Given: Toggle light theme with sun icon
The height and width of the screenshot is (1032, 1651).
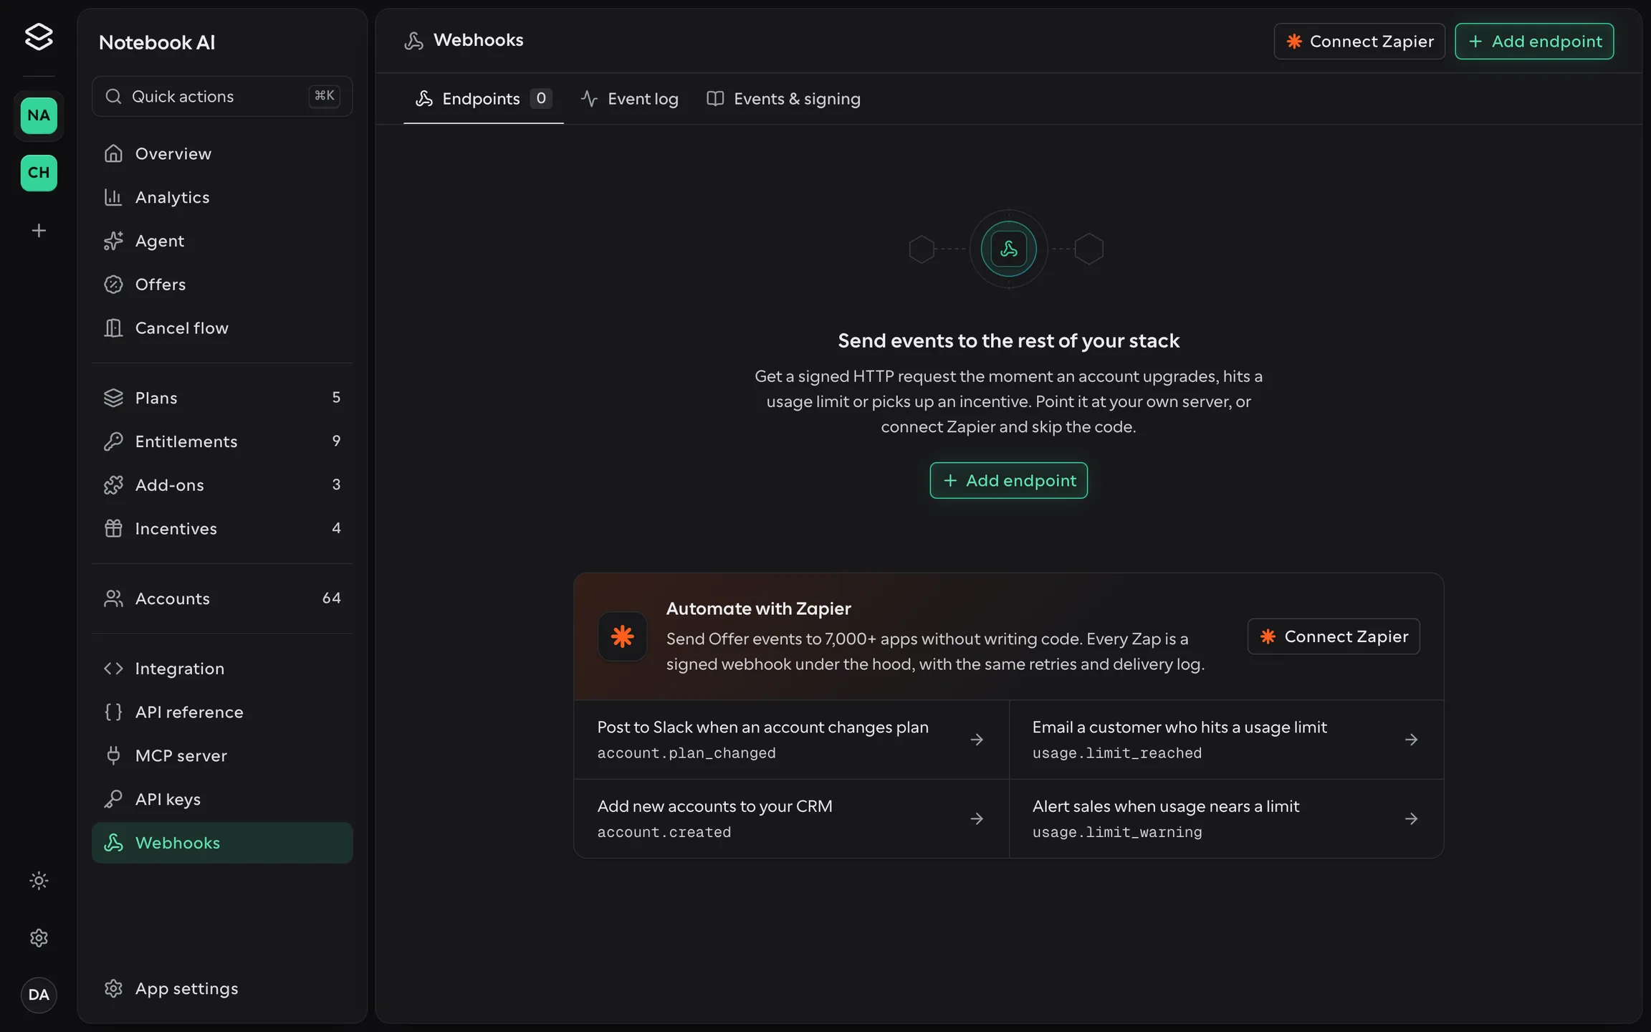Looking at the screenshot, I should (39, 880).
